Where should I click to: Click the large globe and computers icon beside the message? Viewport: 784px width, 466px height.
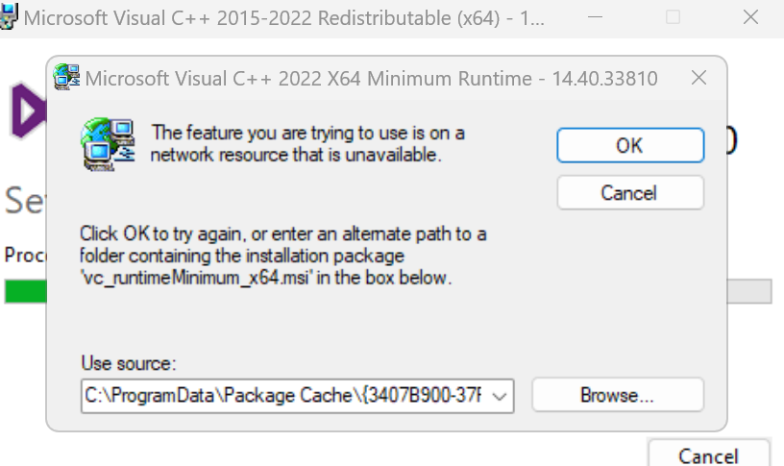[108, 144]
